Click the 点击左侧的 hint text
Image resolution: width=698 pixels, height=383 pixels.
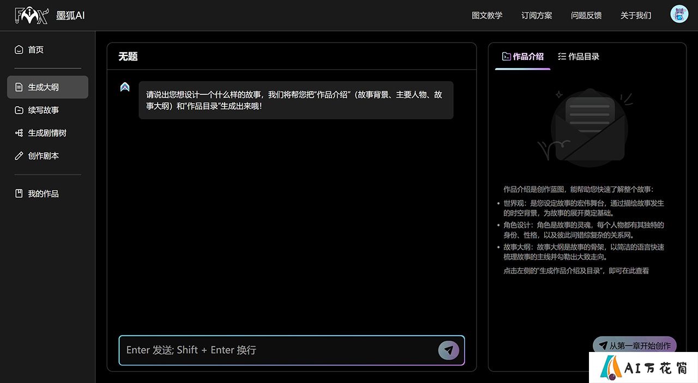pos(576,271)
